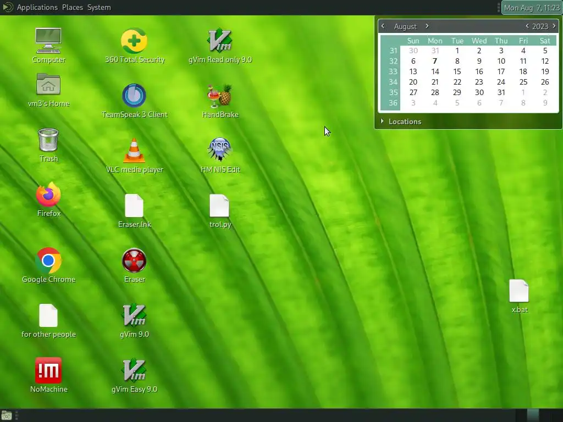The height and width of the screenshot is (422, 563).
Task: Open the Places menu
Action: [x=72, y=7]
